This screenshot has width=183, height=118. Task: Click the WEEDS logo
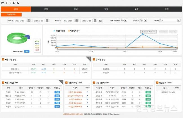(x=10, y=3)
